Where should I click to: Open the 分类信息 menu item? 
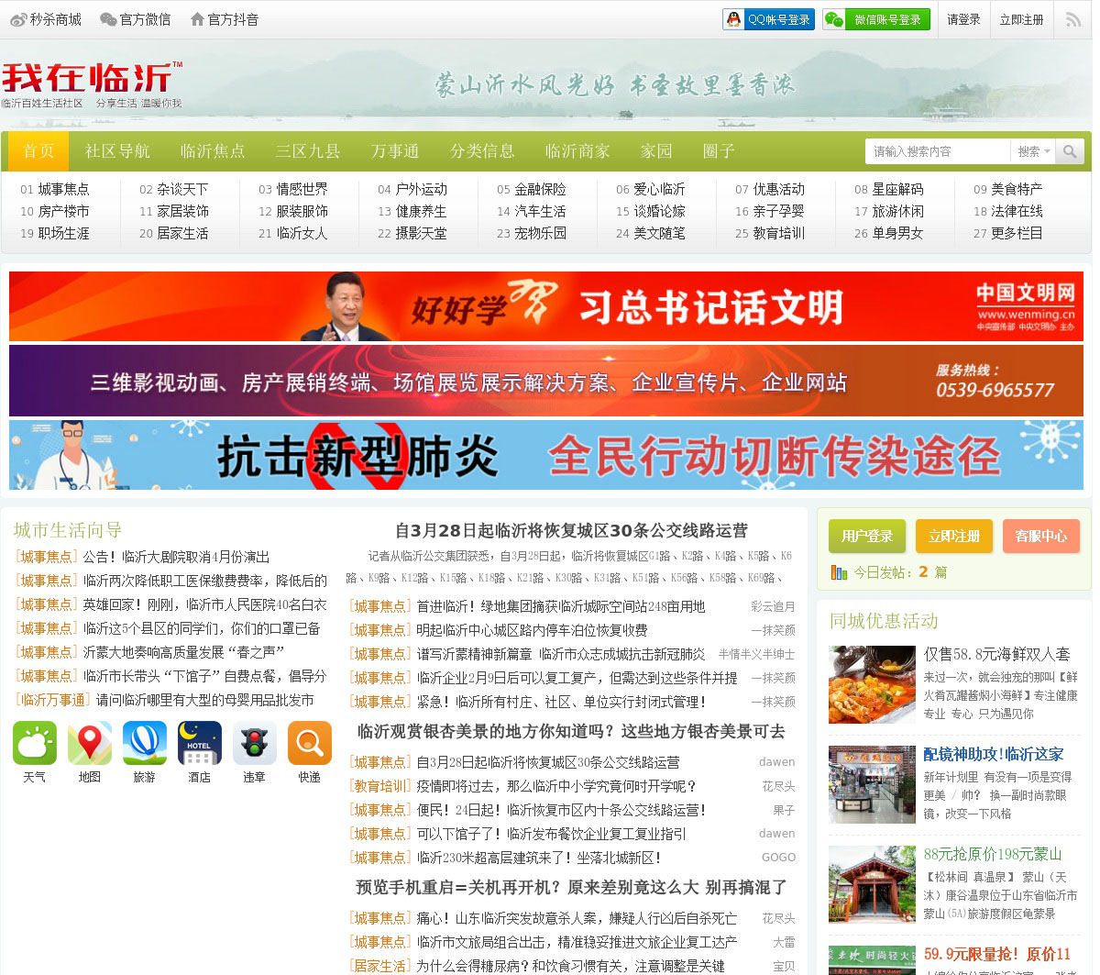(482, 151)
